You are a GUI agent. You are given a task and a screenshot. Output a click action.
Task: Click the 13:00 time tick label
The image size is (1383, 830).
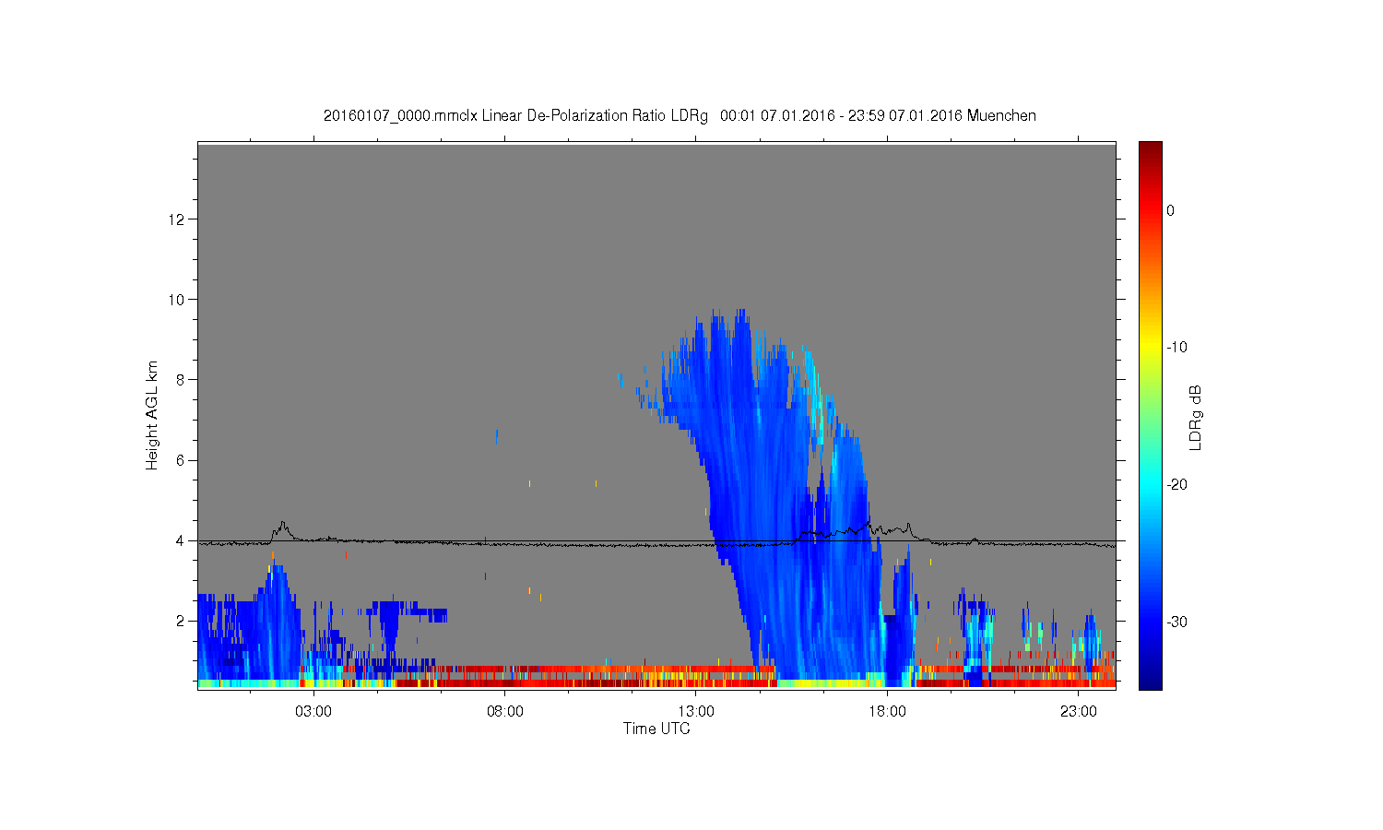(x=696, y=712)
